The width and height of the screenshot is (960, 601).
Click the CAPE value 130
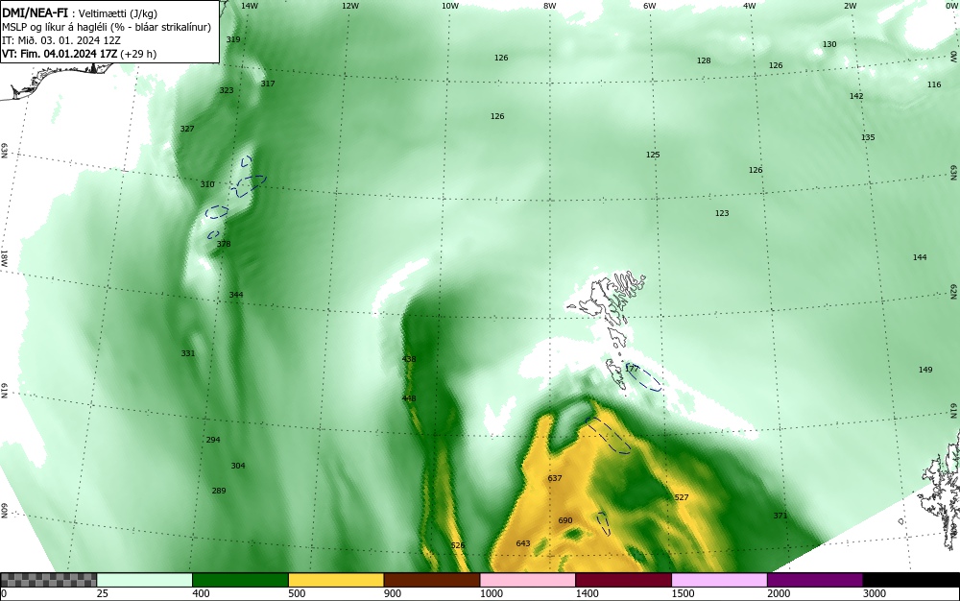[x=829, y=45]
